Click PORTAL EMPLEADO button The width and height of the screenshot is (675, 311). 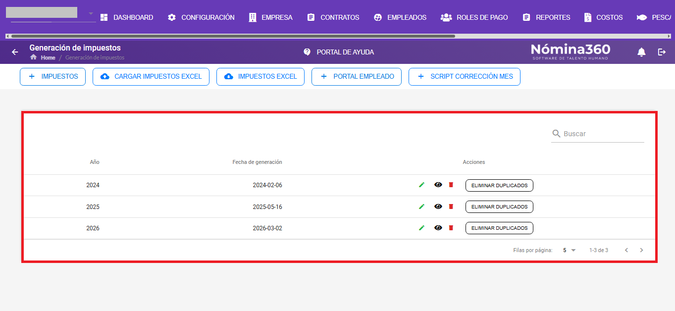357,77
